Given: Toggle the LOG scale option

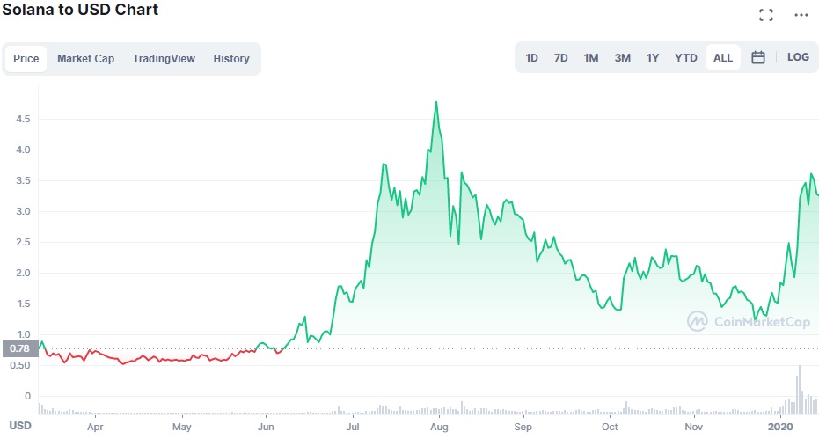Looking at the screenshot, I should [798, 57].
